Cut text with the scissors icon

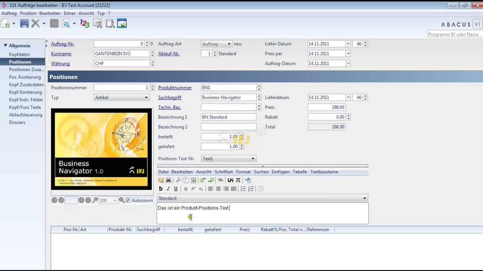[178, 180]
